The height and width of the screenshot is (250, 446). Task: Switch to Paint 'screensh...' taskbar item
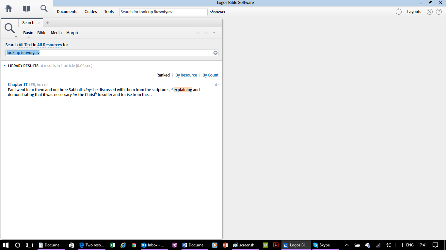click(245, 245)
